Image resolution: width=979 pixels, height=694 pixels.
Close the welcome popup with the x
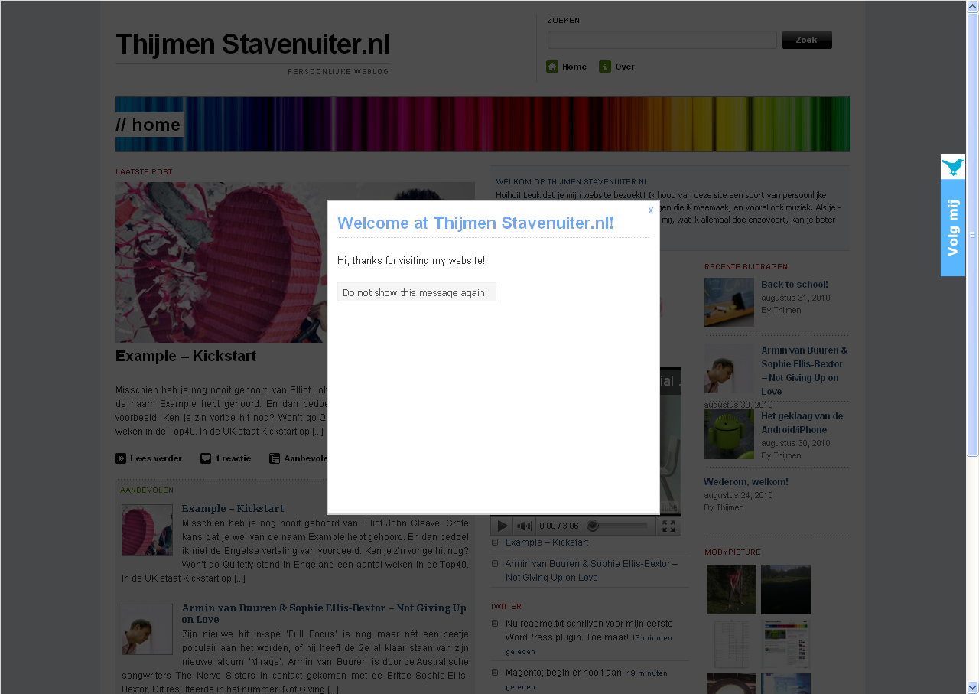(651, 210)
